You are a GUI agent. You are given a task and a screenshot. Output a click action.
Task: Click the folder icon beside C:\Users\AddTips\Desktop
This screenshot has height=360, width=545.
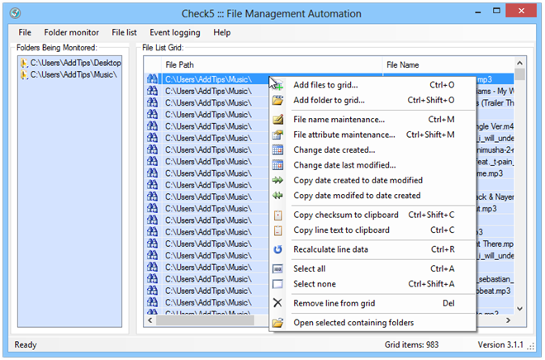tap(24, 63)
